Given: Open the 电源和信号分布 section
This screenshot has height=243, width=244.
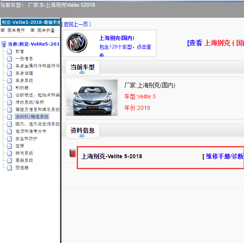Looking at the screenshot, I should click(31, 131).
